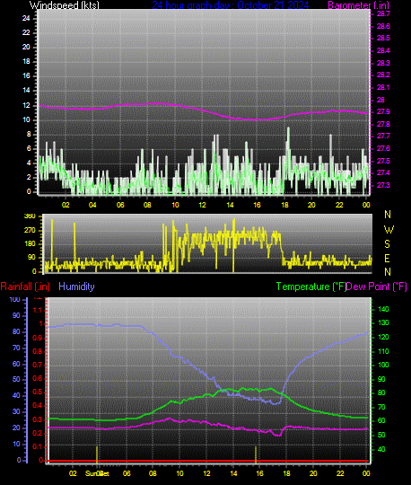Click the 360 wind direction axis label
411x485 pixels.
coord(30,216)
